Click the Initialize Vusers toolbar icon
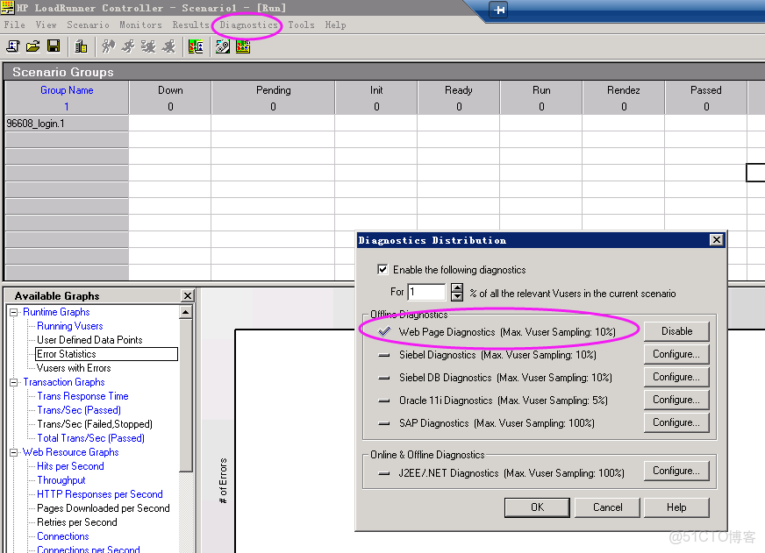 [108, 46]
